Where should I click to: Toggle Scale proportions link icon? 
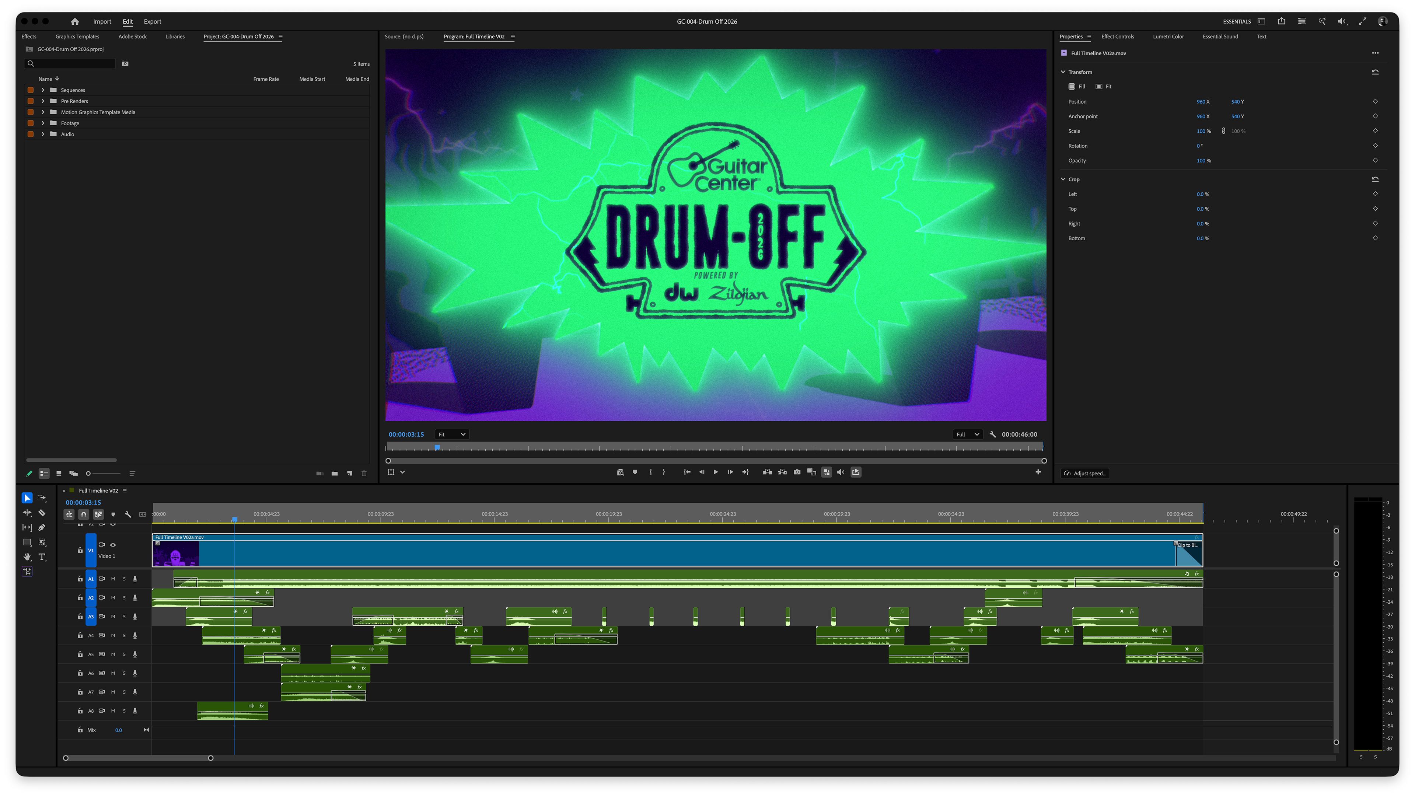click(1223, 131)
